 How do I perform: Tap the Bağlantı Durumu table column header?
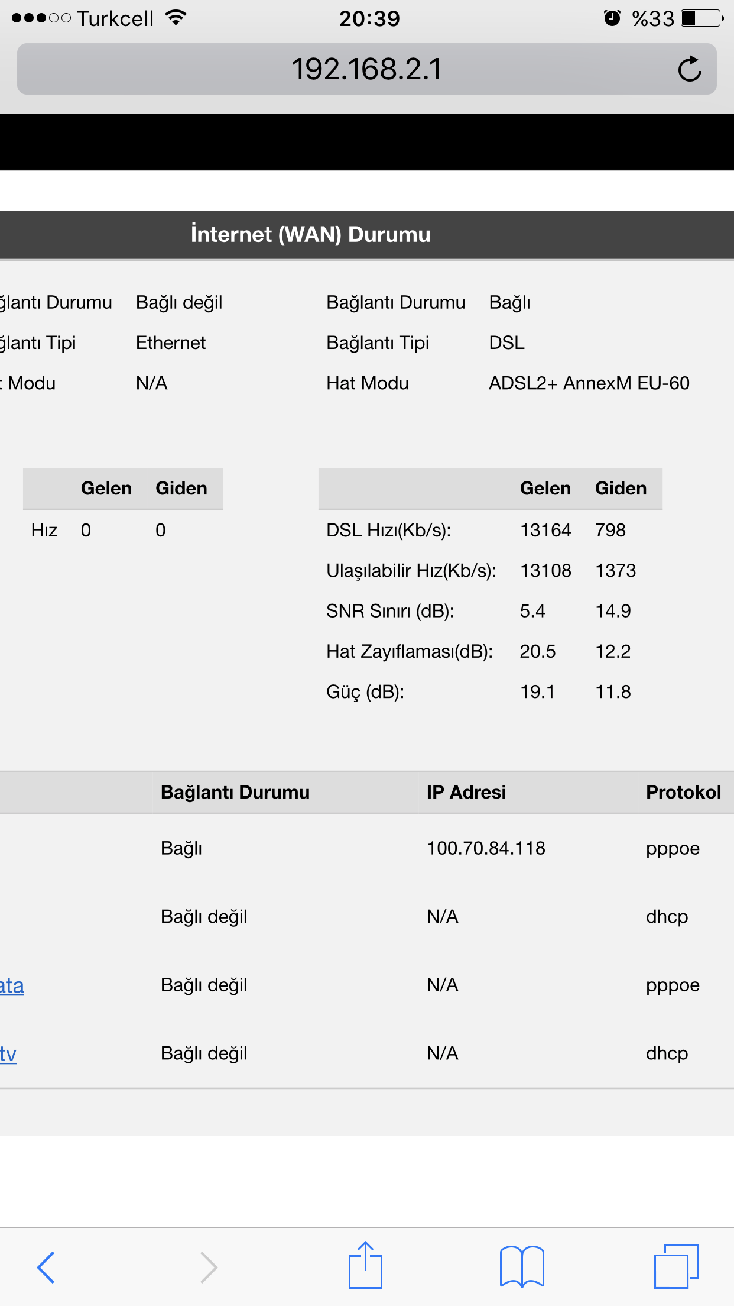tap(235, 792)
